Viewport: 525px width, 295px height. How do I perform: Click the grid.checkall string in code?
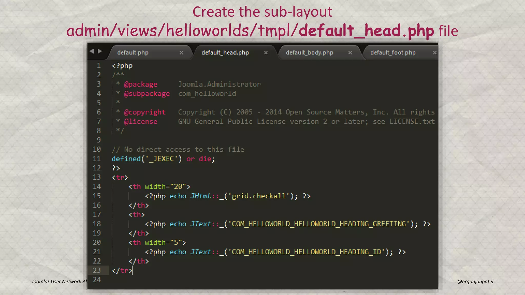259,196
